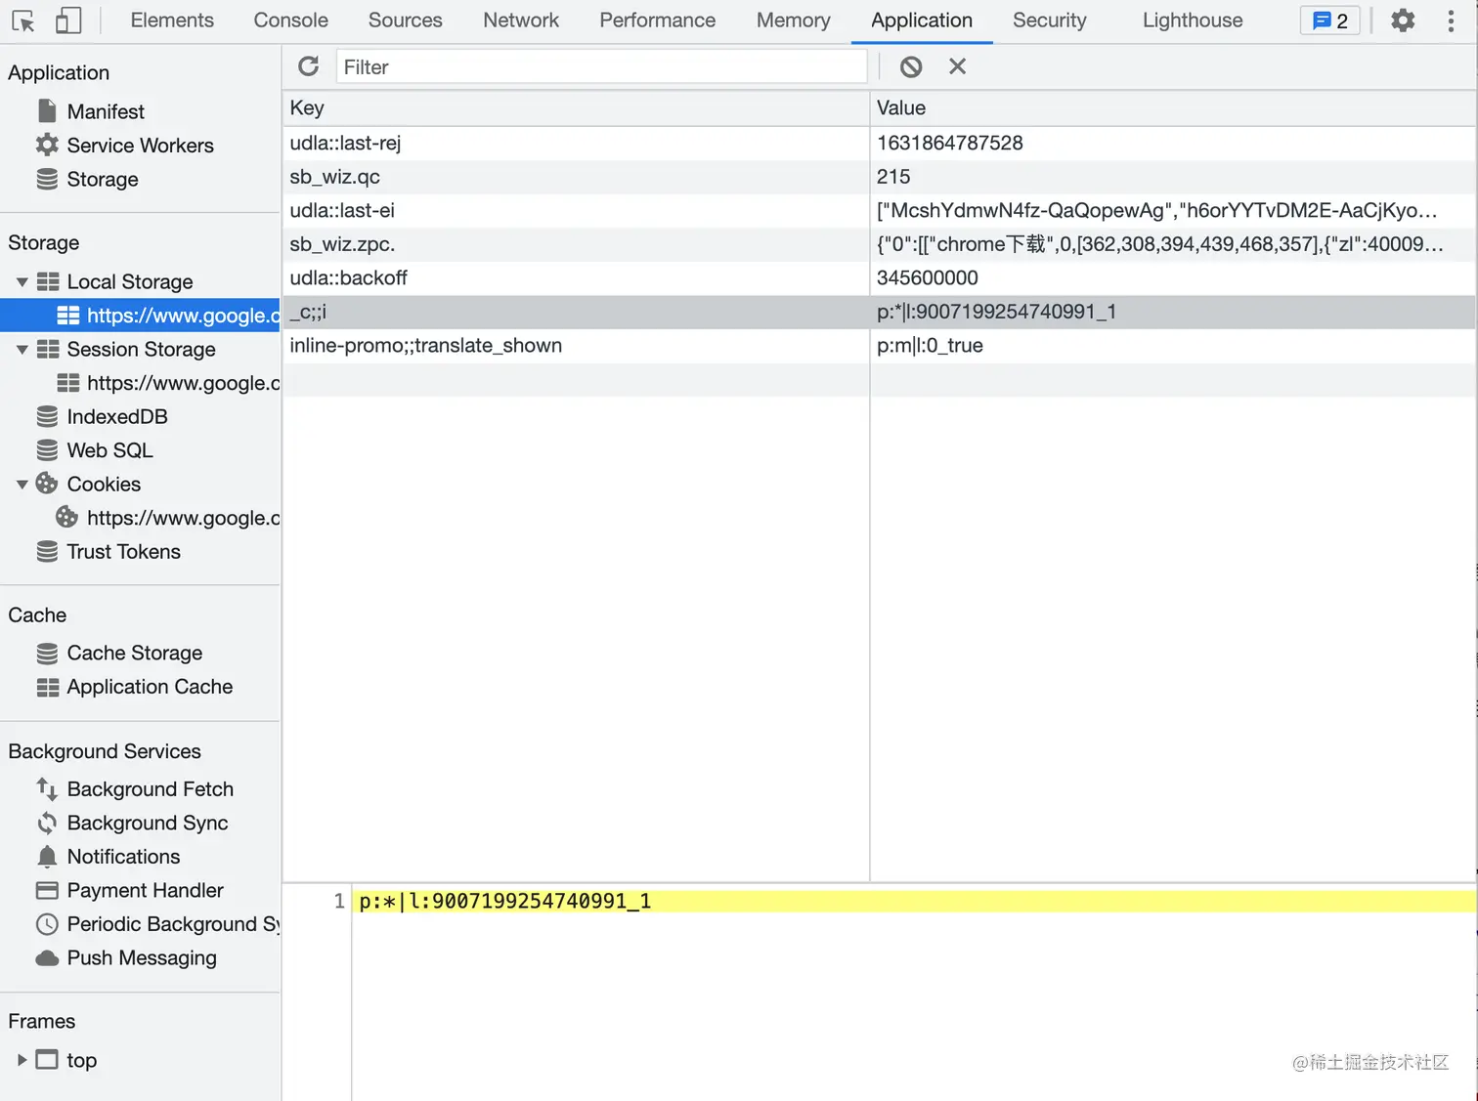Open the 2 issues message badge
1478x1101 pixels.
click(1329, 21)
